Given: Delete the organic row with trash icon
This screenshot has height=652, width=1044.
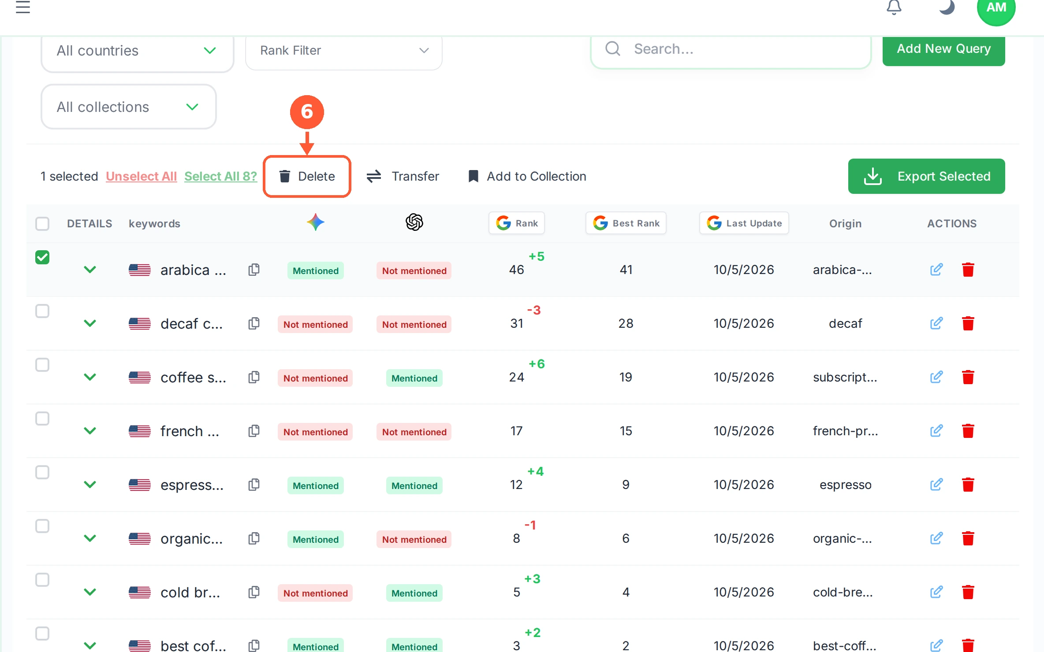Looking at the screenshot, I should tap(968, 538).
